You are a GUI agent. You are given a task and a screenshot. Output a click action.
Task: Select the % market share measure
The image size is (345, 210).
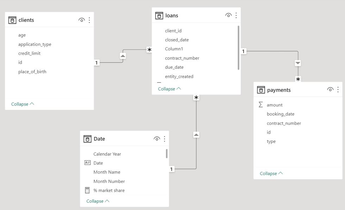(x=109, y=190)
